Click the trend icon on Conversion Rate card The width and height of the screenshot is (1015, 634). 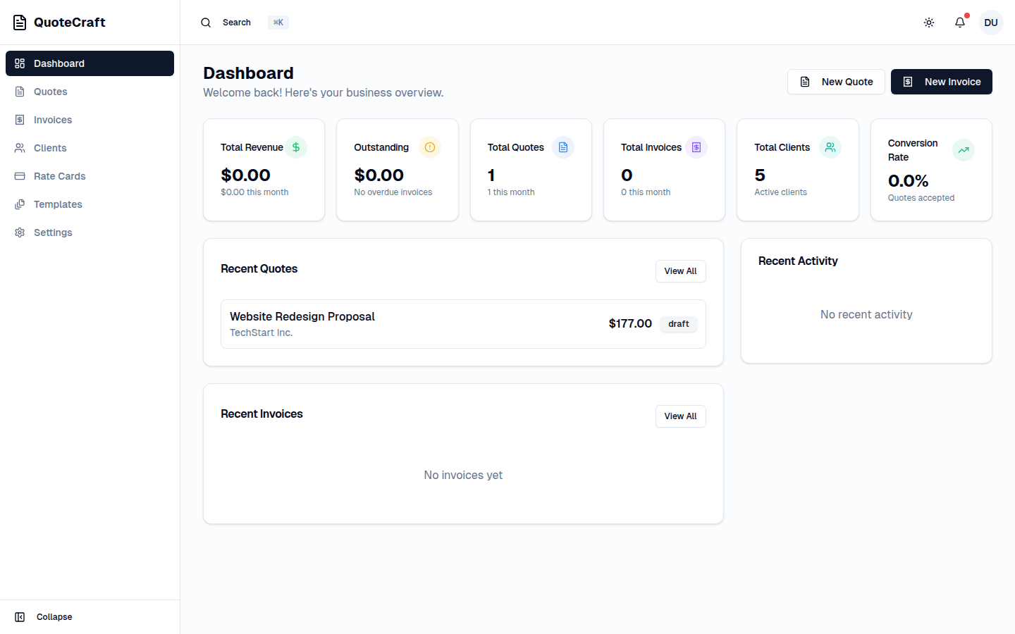[964, 150]
